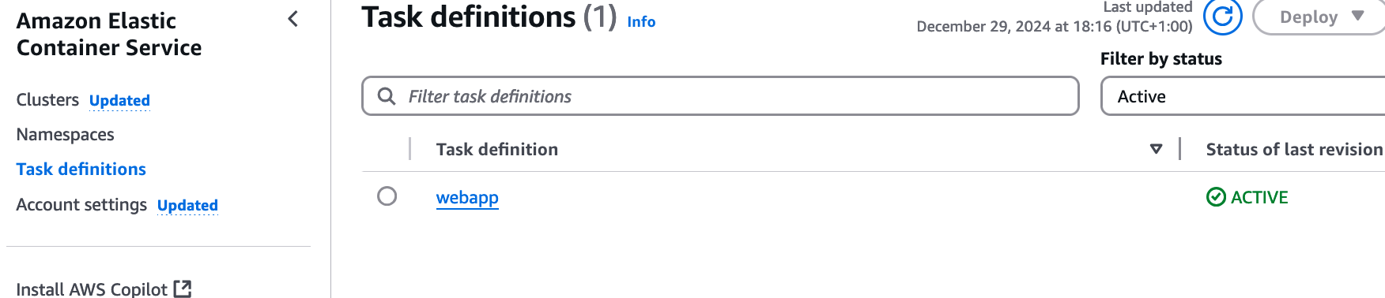This screenshot has width=1385, height=298.
Task: Refresh the task definitions list
Action: 1222,17
